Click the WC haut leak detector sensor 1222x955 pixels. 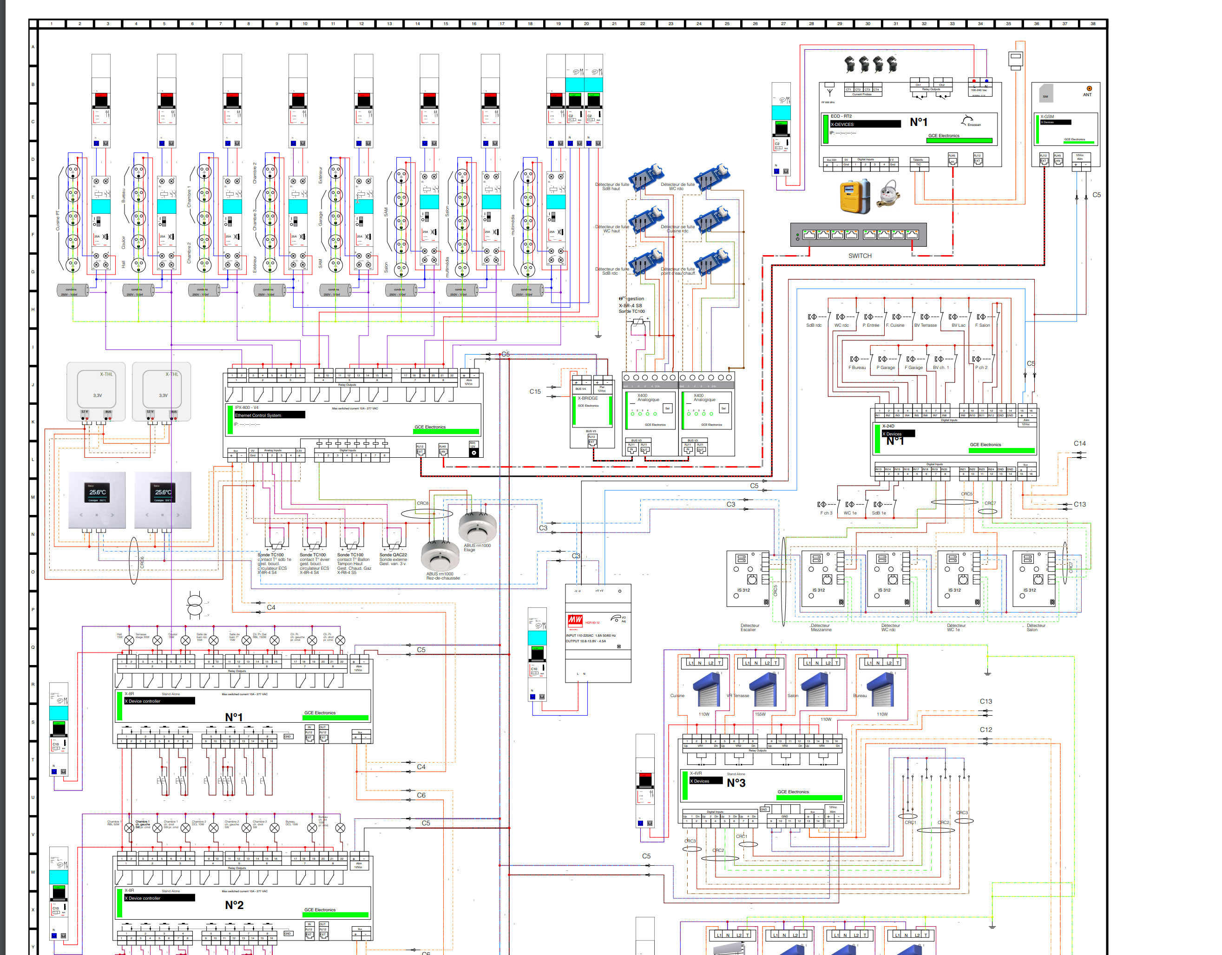tap(647, 220)
